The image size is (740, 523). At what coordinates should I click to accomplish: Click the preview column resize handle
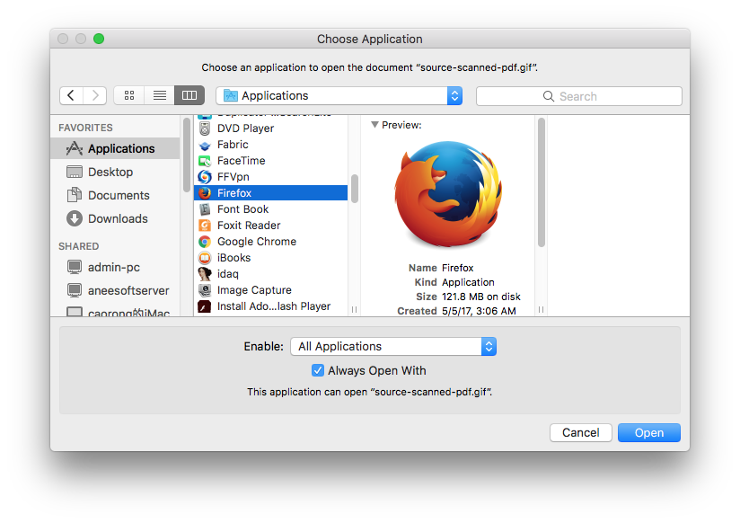pos(541,309)
